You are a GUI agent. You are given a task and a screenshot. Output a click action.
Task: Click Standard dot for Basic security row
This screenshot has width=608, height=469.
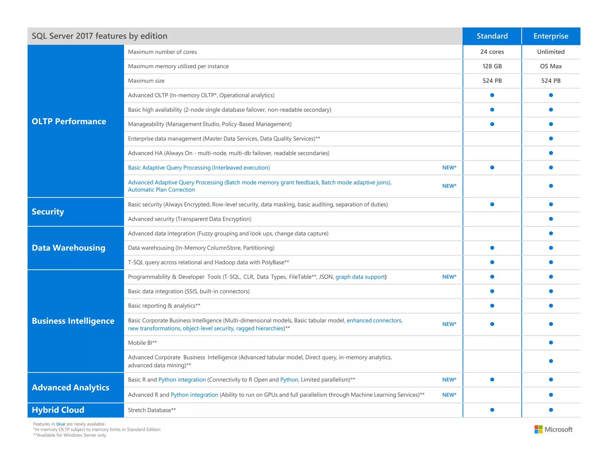(x=492, y=204)
